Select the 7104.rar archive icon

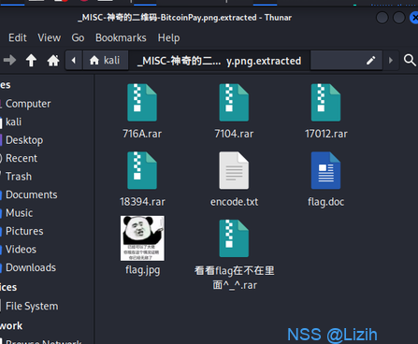pos(234,103)
